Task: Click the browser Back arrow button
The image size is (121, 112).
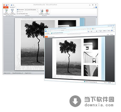Action: tap(46, 31)
